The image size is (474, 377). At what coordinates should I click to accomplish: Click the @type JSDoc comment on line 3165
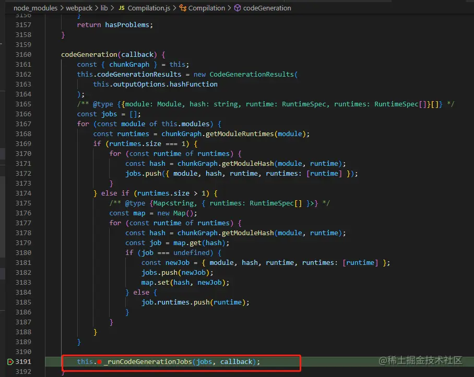[x=265, y=104]
